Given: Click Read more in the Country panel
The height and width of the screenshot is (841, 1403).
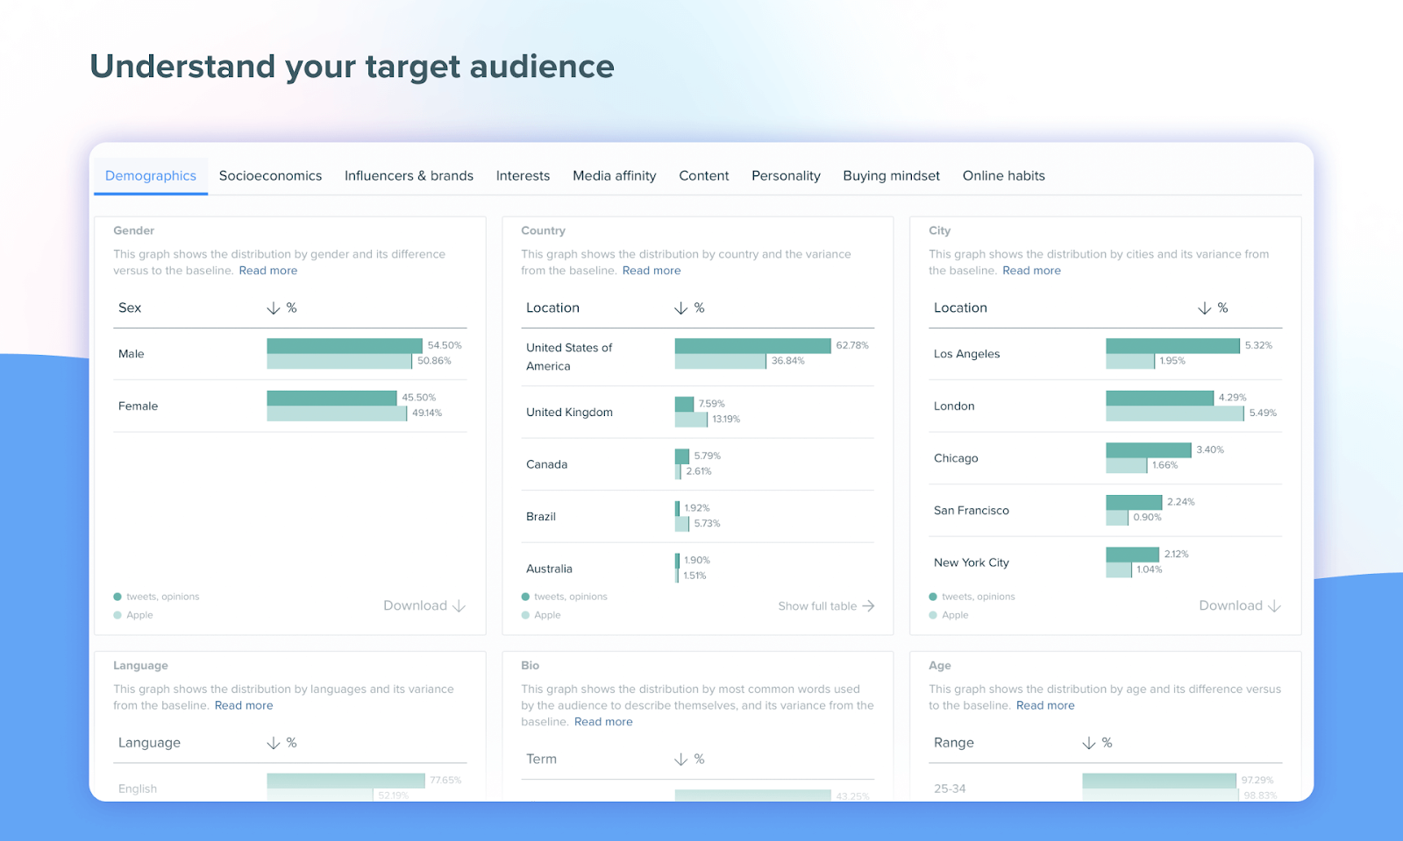Looking at the screenshot, I should (x=652, y=270).
